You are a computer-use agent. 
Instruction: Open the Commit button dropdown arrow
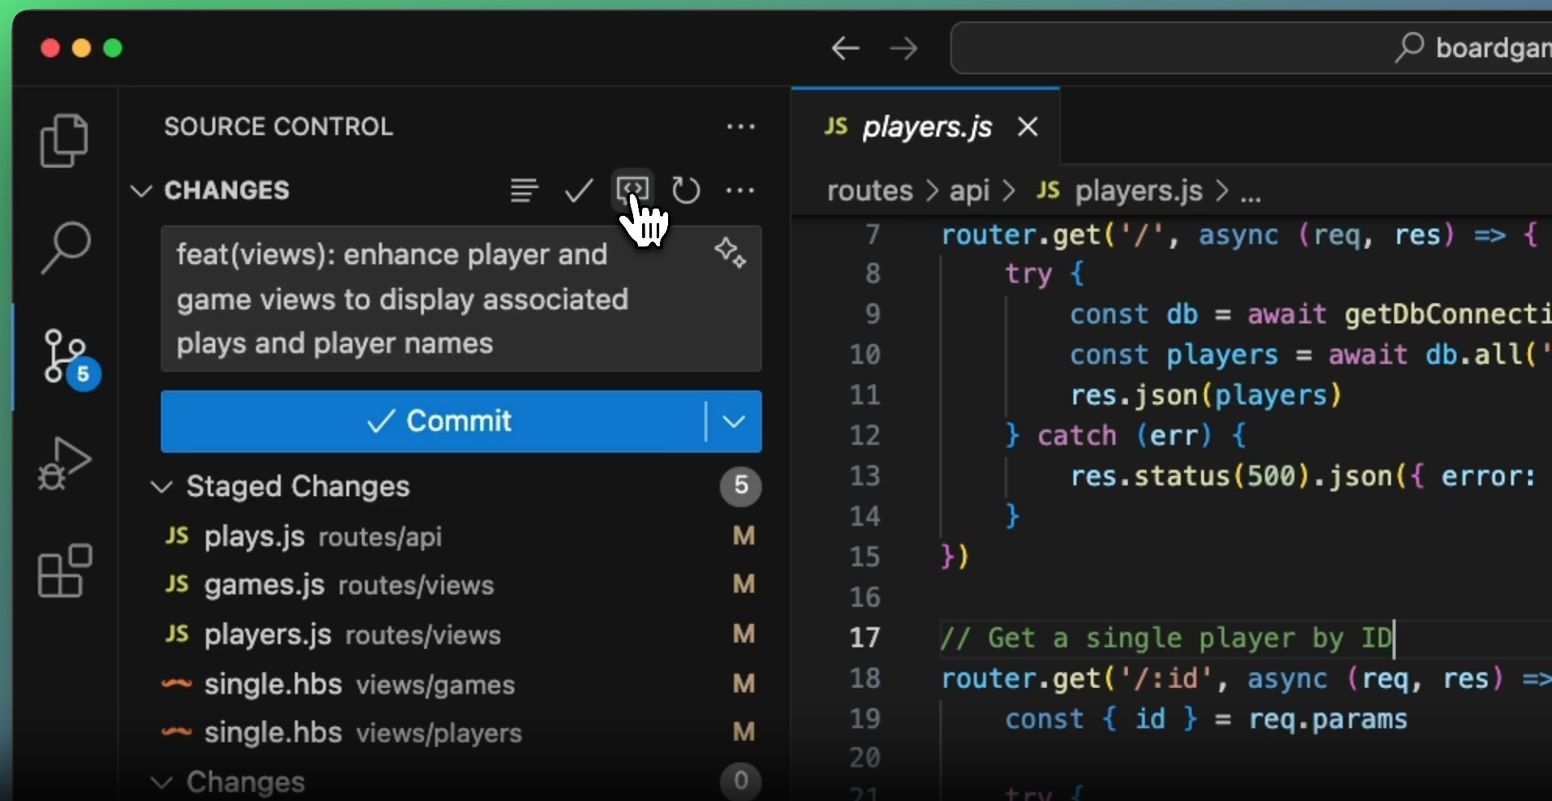pos(734,421)
